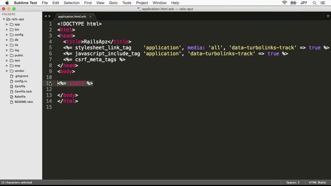
Task: Click the proxy file icon in title bar
Action: point(139,9)
